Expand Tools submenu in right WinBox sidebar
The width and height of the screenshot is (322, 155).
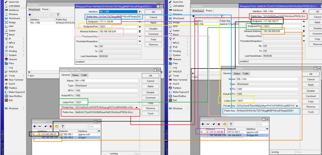tap(187, 76)
